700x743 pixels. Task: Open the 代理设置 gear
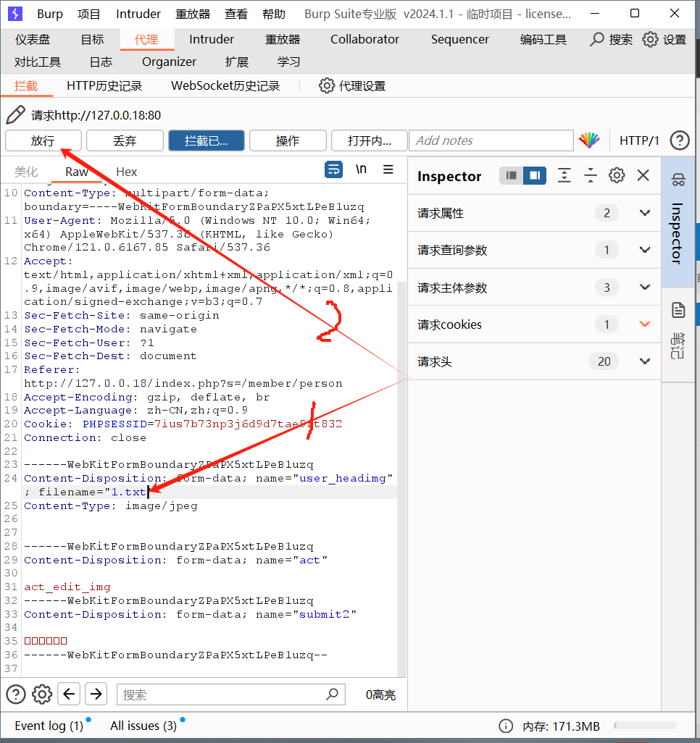(x=326, y=85)
